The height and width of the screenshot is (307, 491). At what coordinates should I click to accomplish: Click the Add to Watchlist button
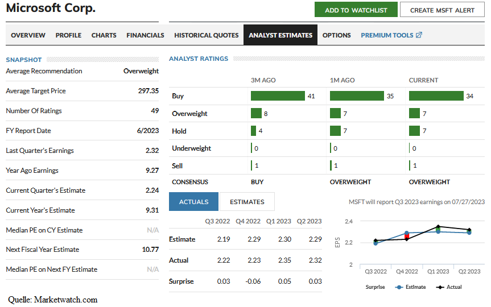[356, 10]
